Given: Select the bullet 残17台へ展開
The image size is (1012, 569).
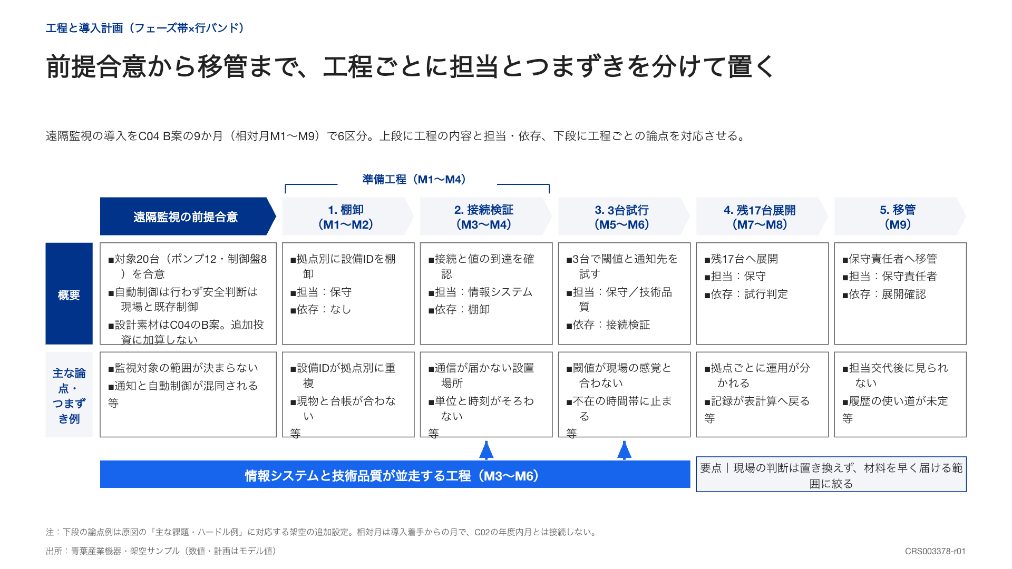Looking at the screenshot, I should pyautogui.click(x=741, y=259).
